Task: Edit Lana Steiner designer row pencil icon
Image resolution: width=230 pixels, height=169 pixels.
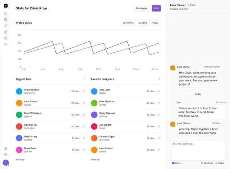Action: point(159,150)
